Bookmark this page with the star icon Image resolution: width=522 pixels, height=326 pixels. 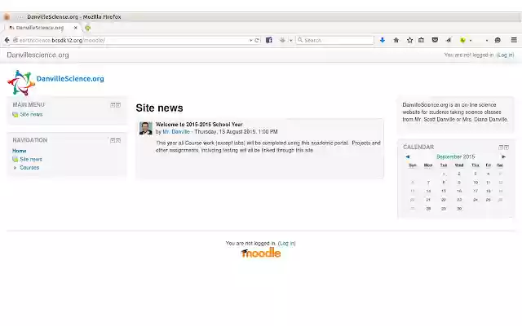point(409,40)
